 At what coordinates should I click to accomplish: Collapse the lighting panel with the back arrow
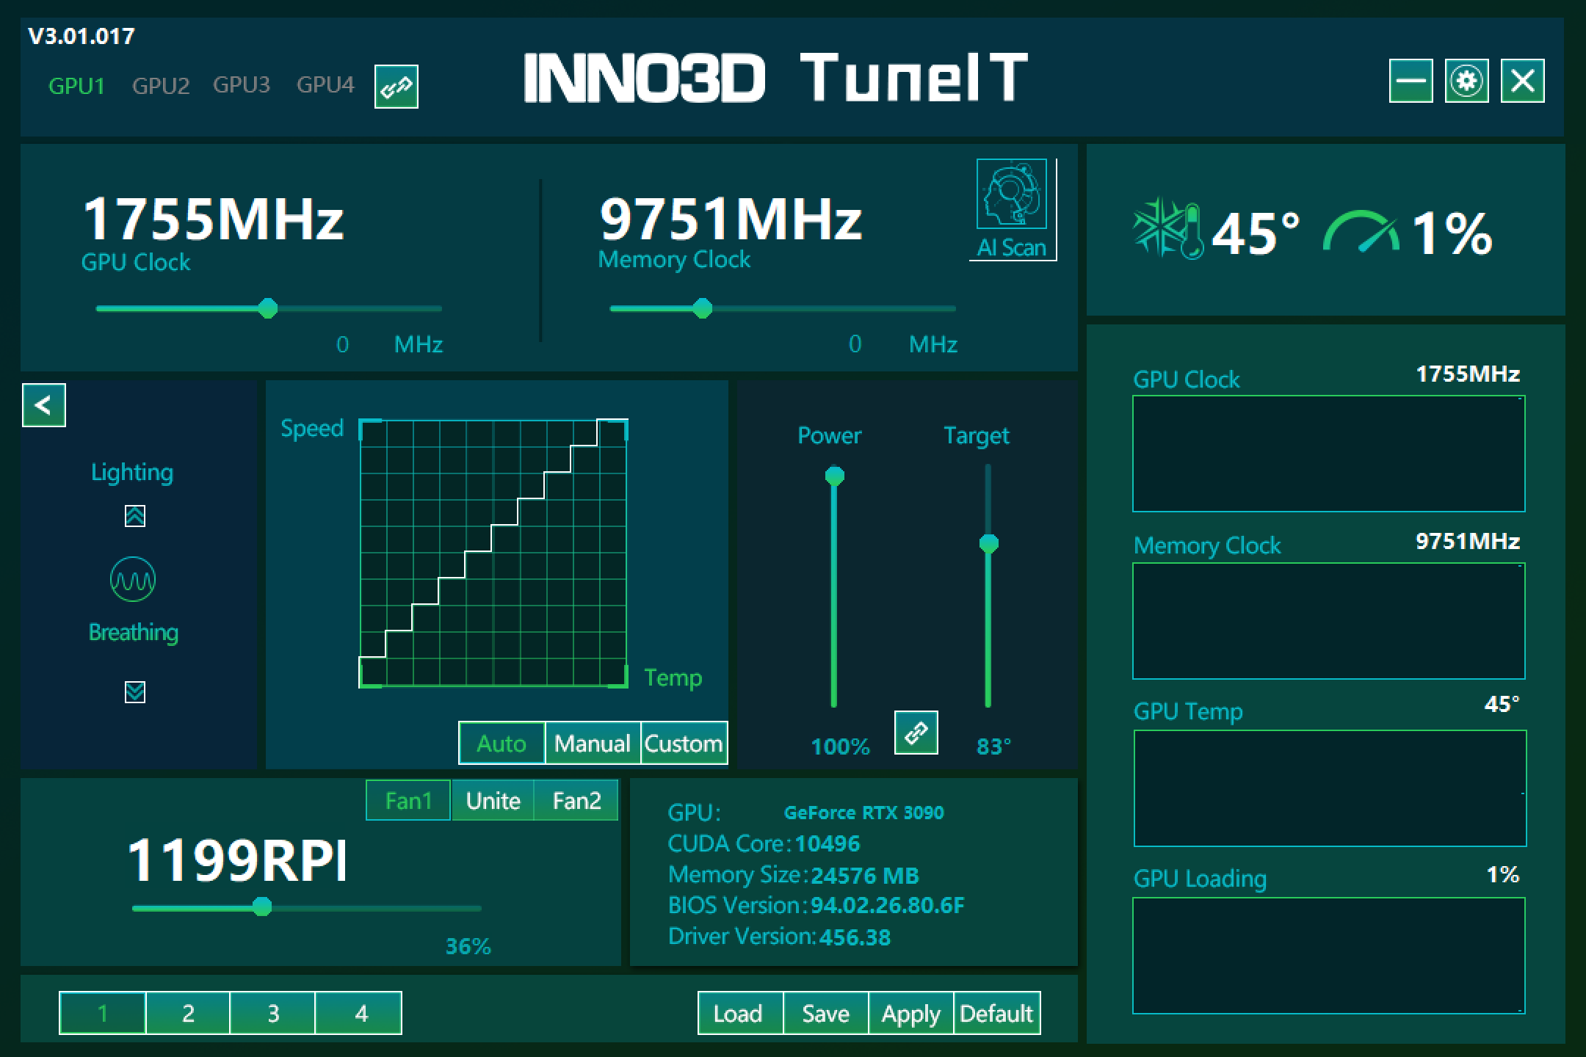[44, 405]
